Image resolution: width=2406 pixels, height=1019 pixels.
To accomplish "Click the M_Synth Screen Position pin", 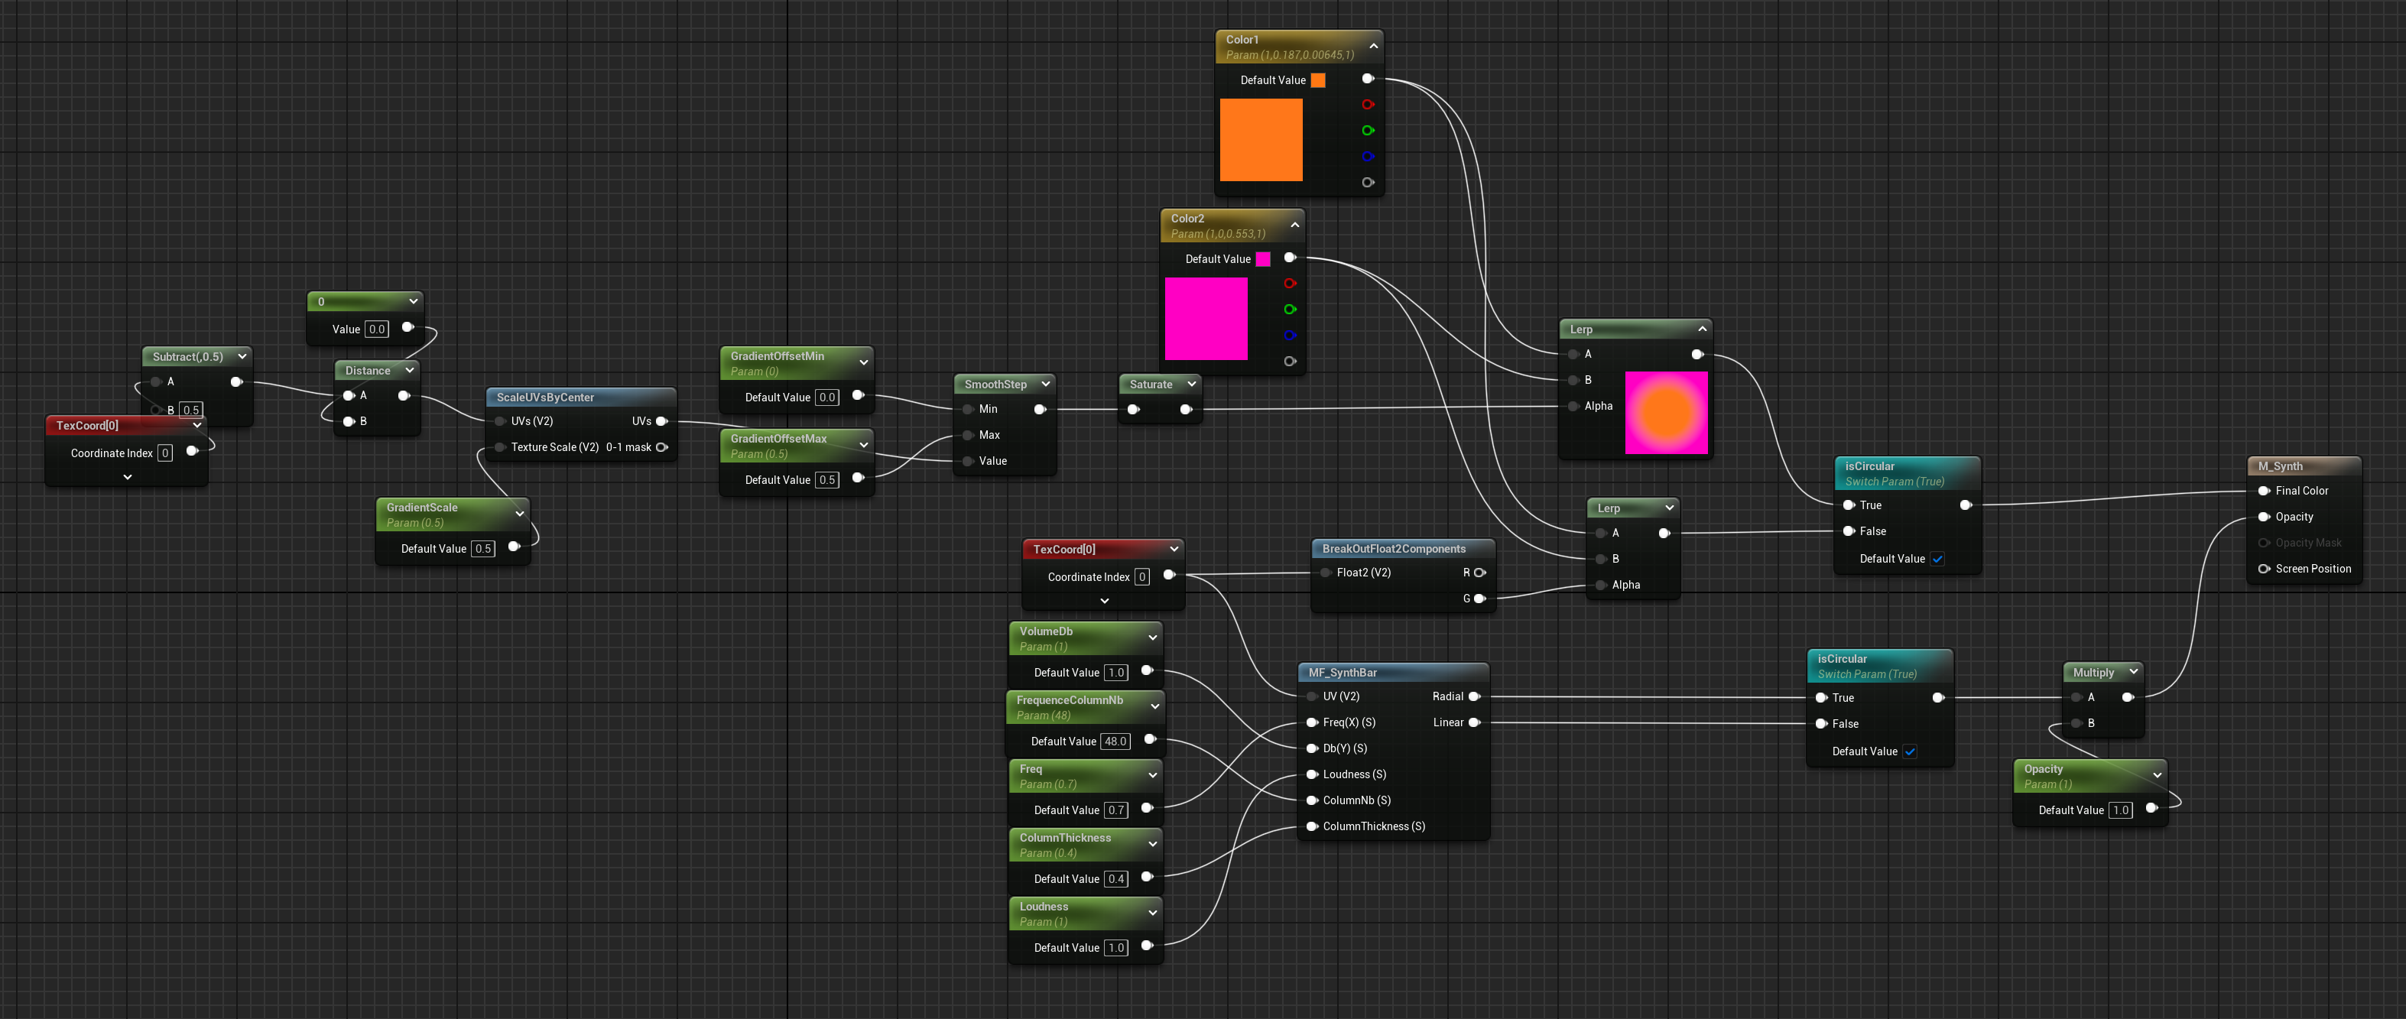I will click(2264, 569).
